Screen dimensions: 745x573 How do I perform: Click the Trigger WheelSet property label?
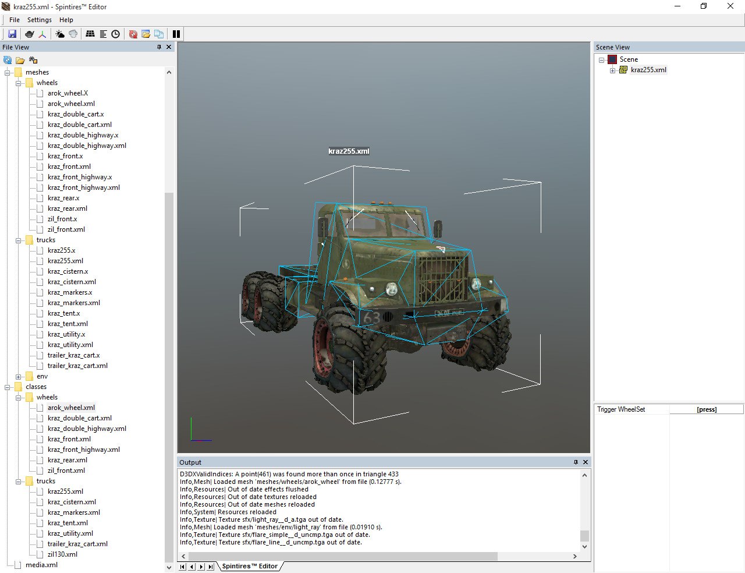(621, 409)
